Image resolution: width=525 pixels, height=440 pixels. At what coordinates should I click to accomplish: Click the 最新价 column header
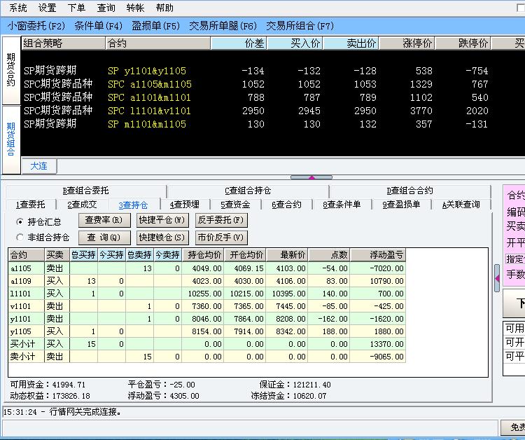[x=287, y=255]
